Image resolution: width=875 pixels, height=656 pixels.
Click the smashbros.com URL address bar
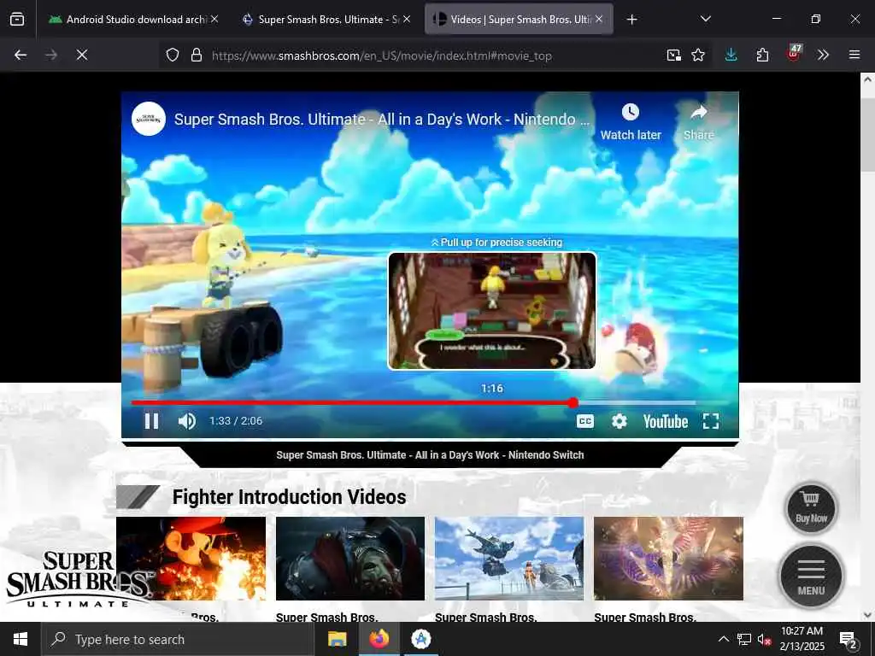[382, 56]
